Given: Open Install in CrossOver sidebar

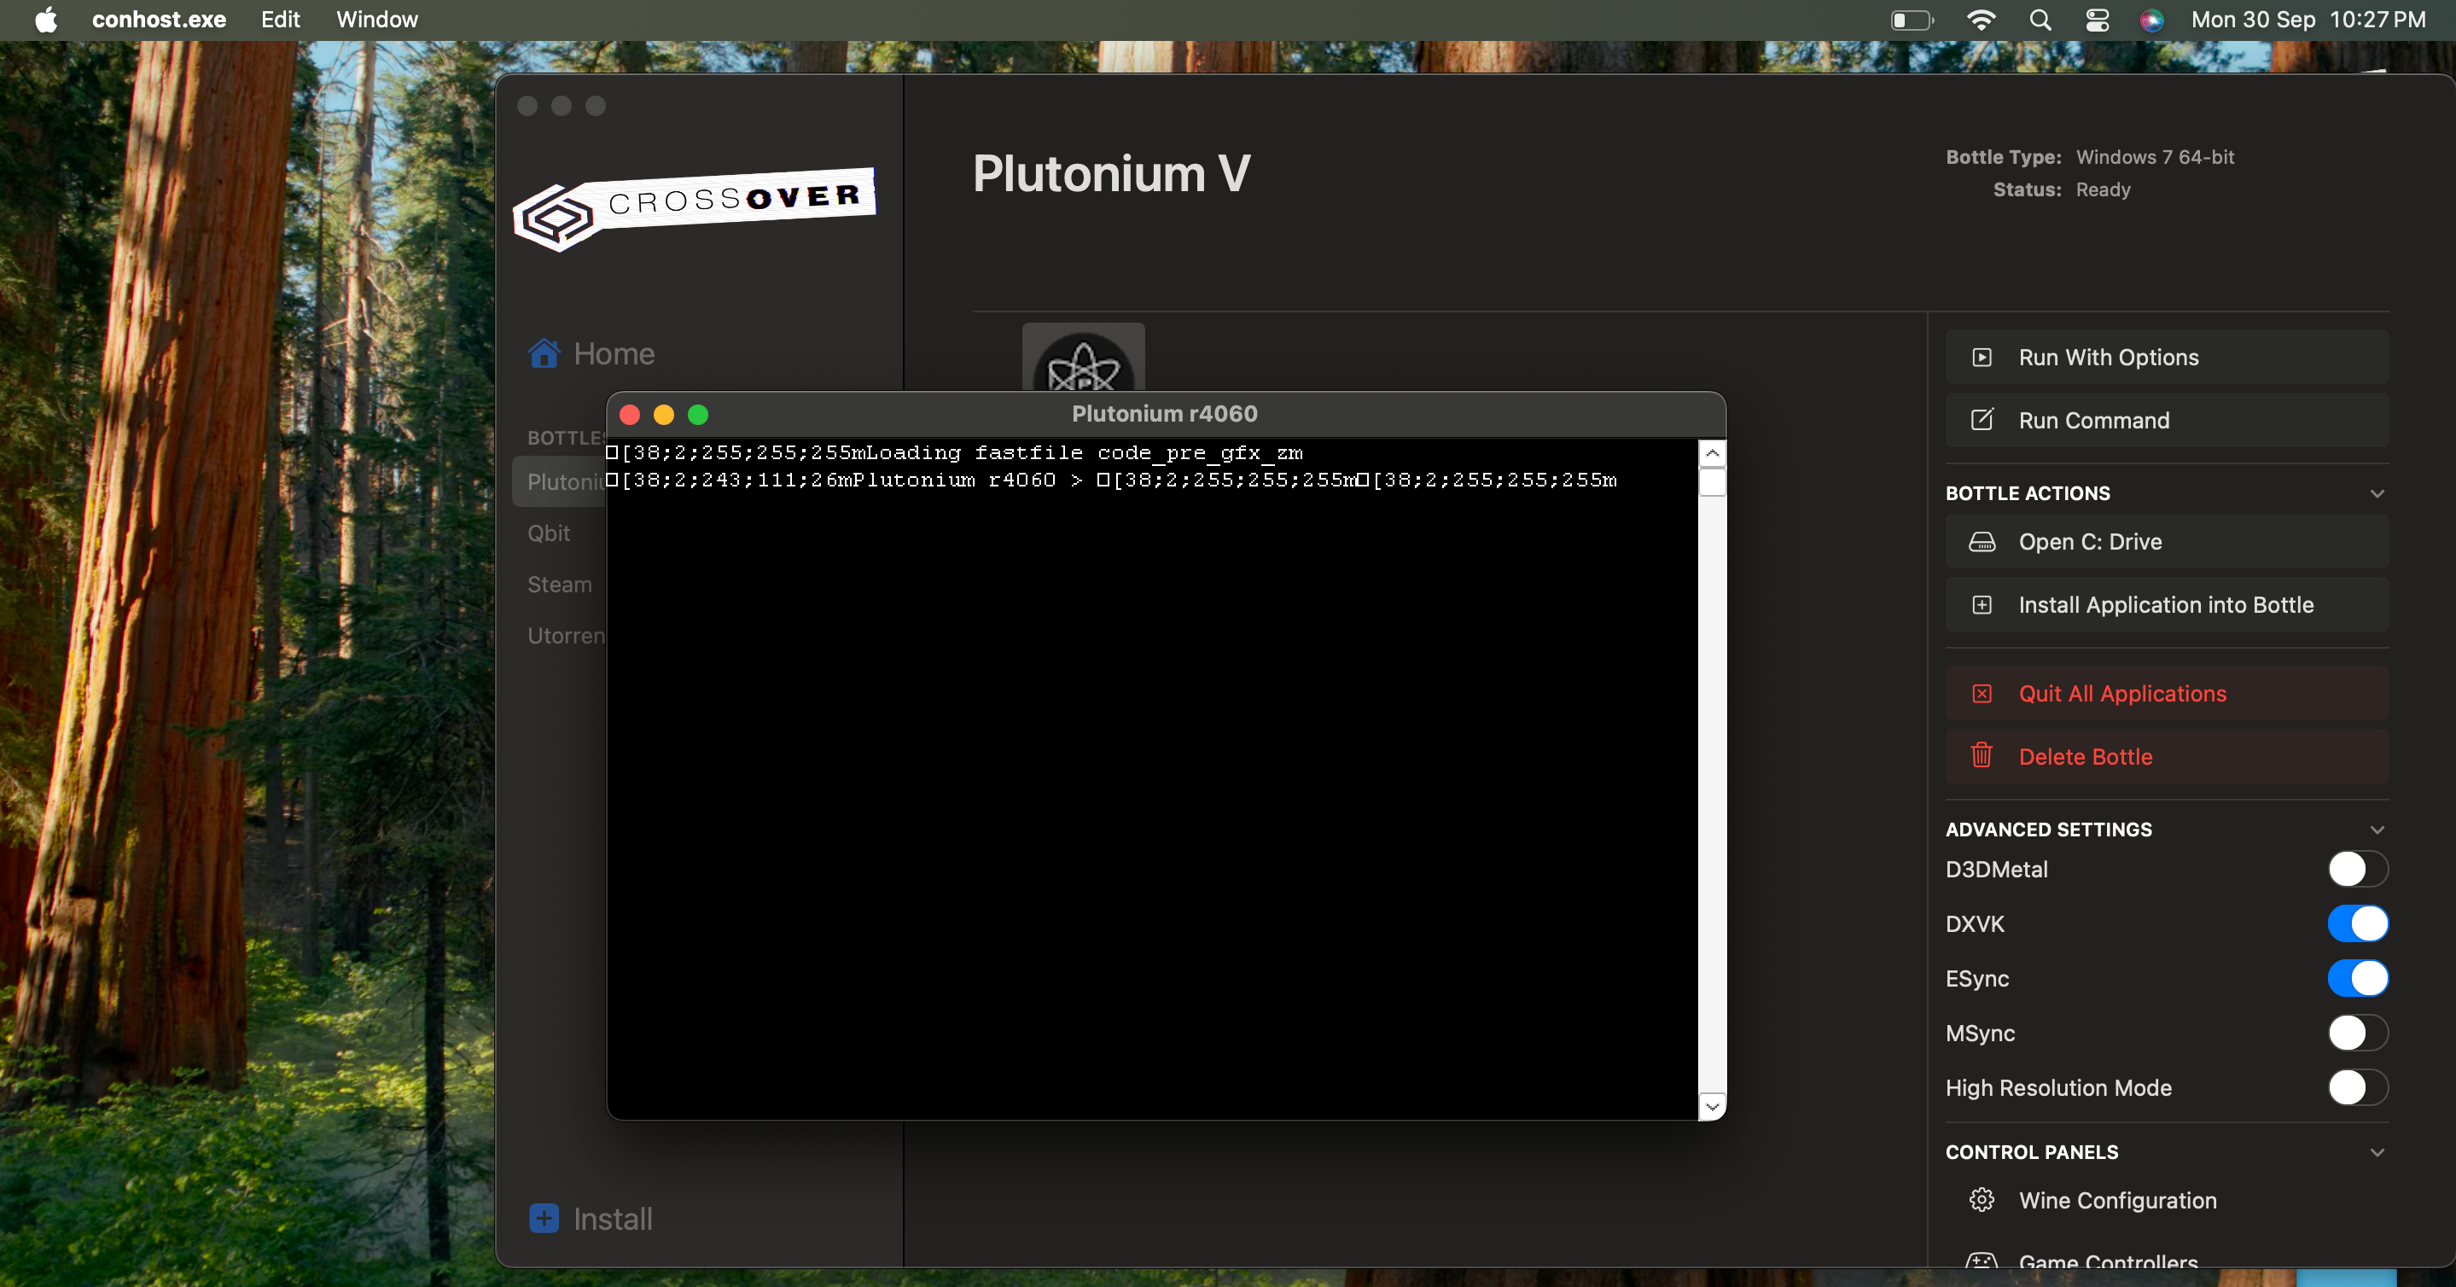Looking at the screenshot, I should click(x=613, y=1219).
